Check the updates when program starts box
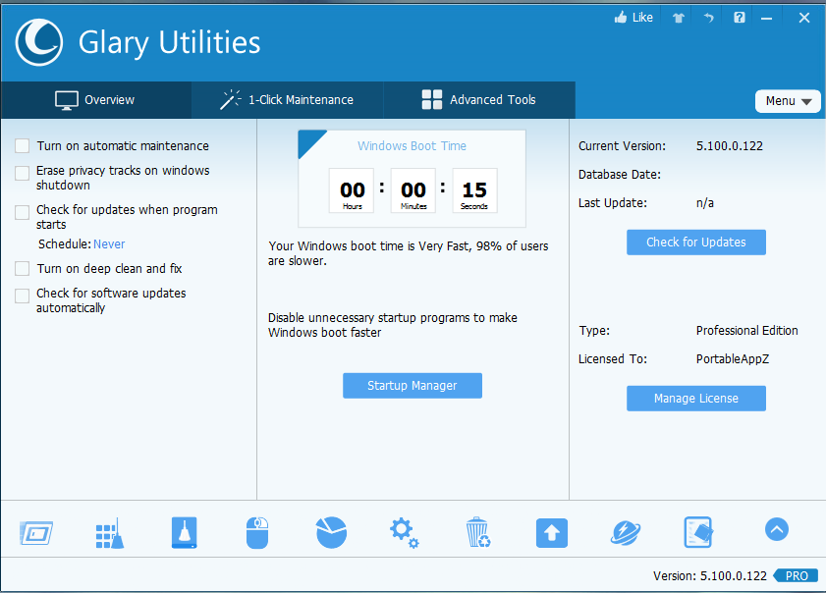Screen dimensions: 826x593 click(x=23, y=212)
